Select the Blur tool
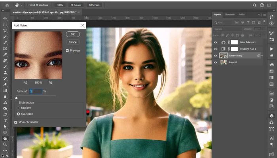The height and width of the screenshot is (158, 277). click(x=5, y=96)
